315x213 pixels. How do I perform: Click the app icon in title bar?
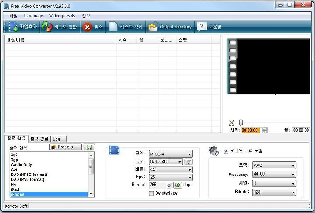(7, 6)
